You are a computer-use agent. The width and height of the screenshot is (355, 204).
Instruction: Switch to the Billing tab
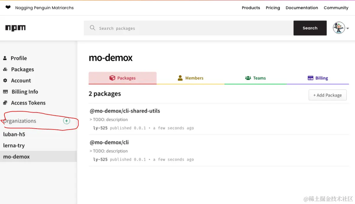coord(318,78)
